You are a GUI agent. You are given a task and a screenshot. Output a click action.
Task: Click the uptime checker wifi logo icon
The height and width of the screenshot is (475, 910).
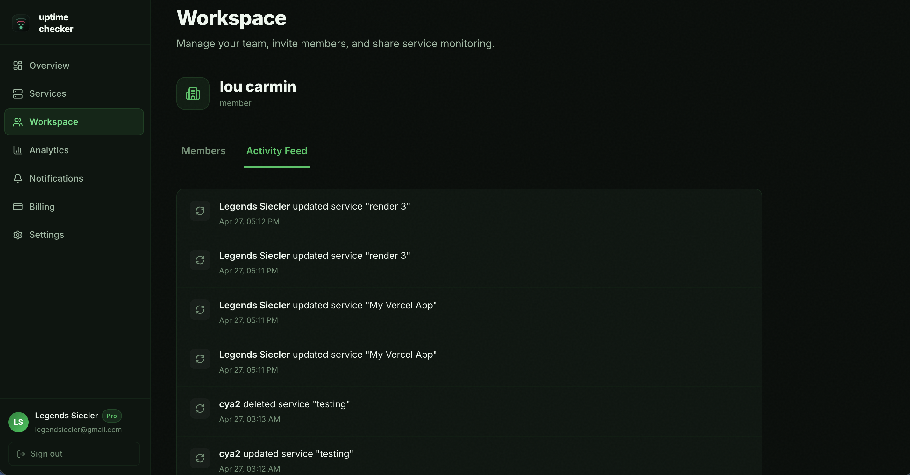coord(21,23)
